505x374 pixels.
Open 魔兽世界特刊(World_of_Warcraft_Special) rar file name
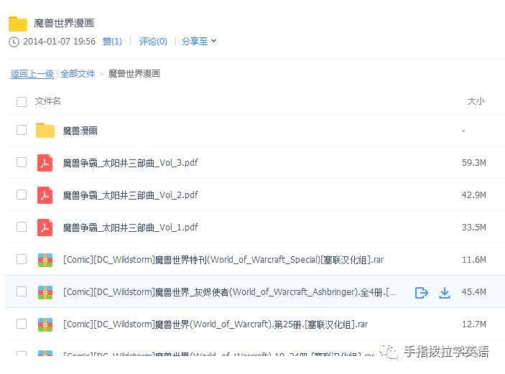[x=223, y=260]
